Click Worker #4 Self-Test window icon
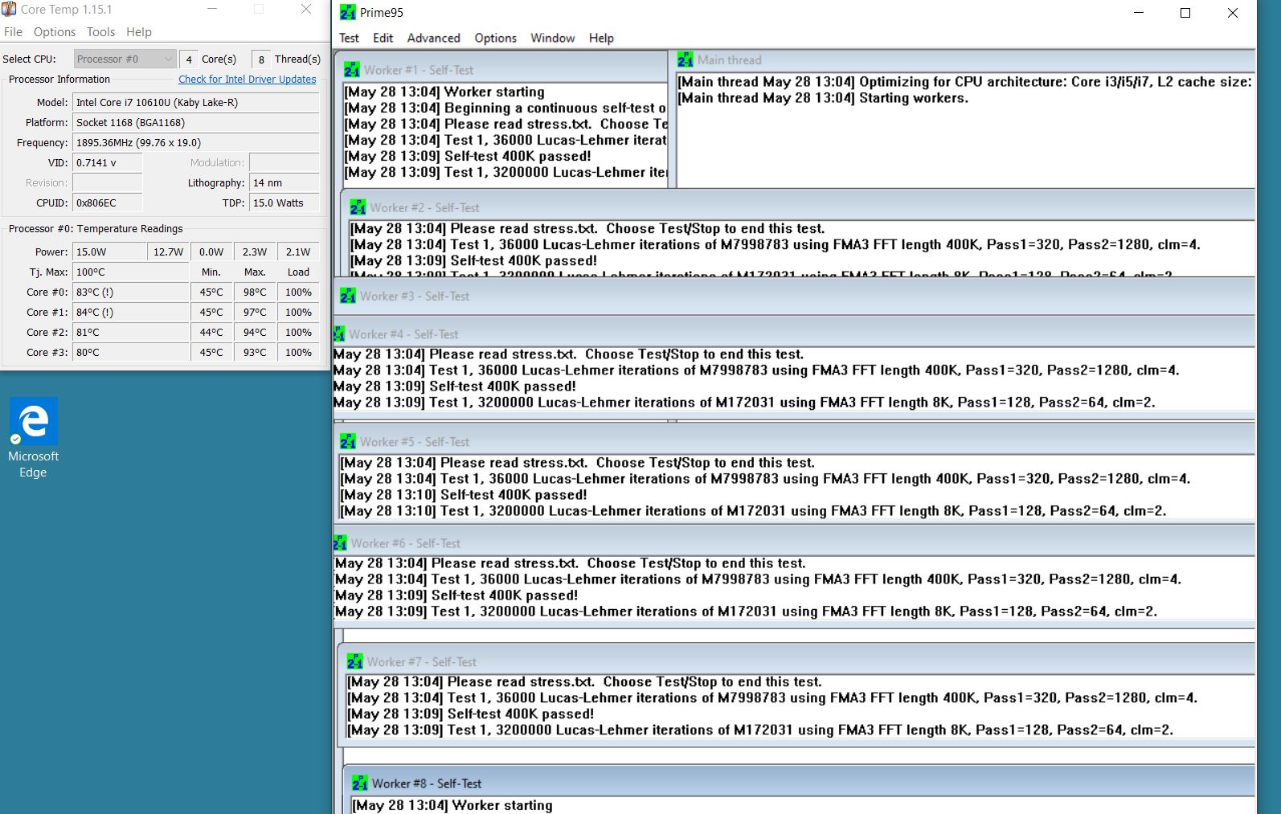This screenshot has width=1281, height=814. tap(340, 334)
